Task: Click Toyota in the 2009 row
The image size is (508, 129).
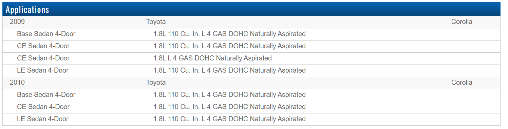Action: tap(156, 22)
